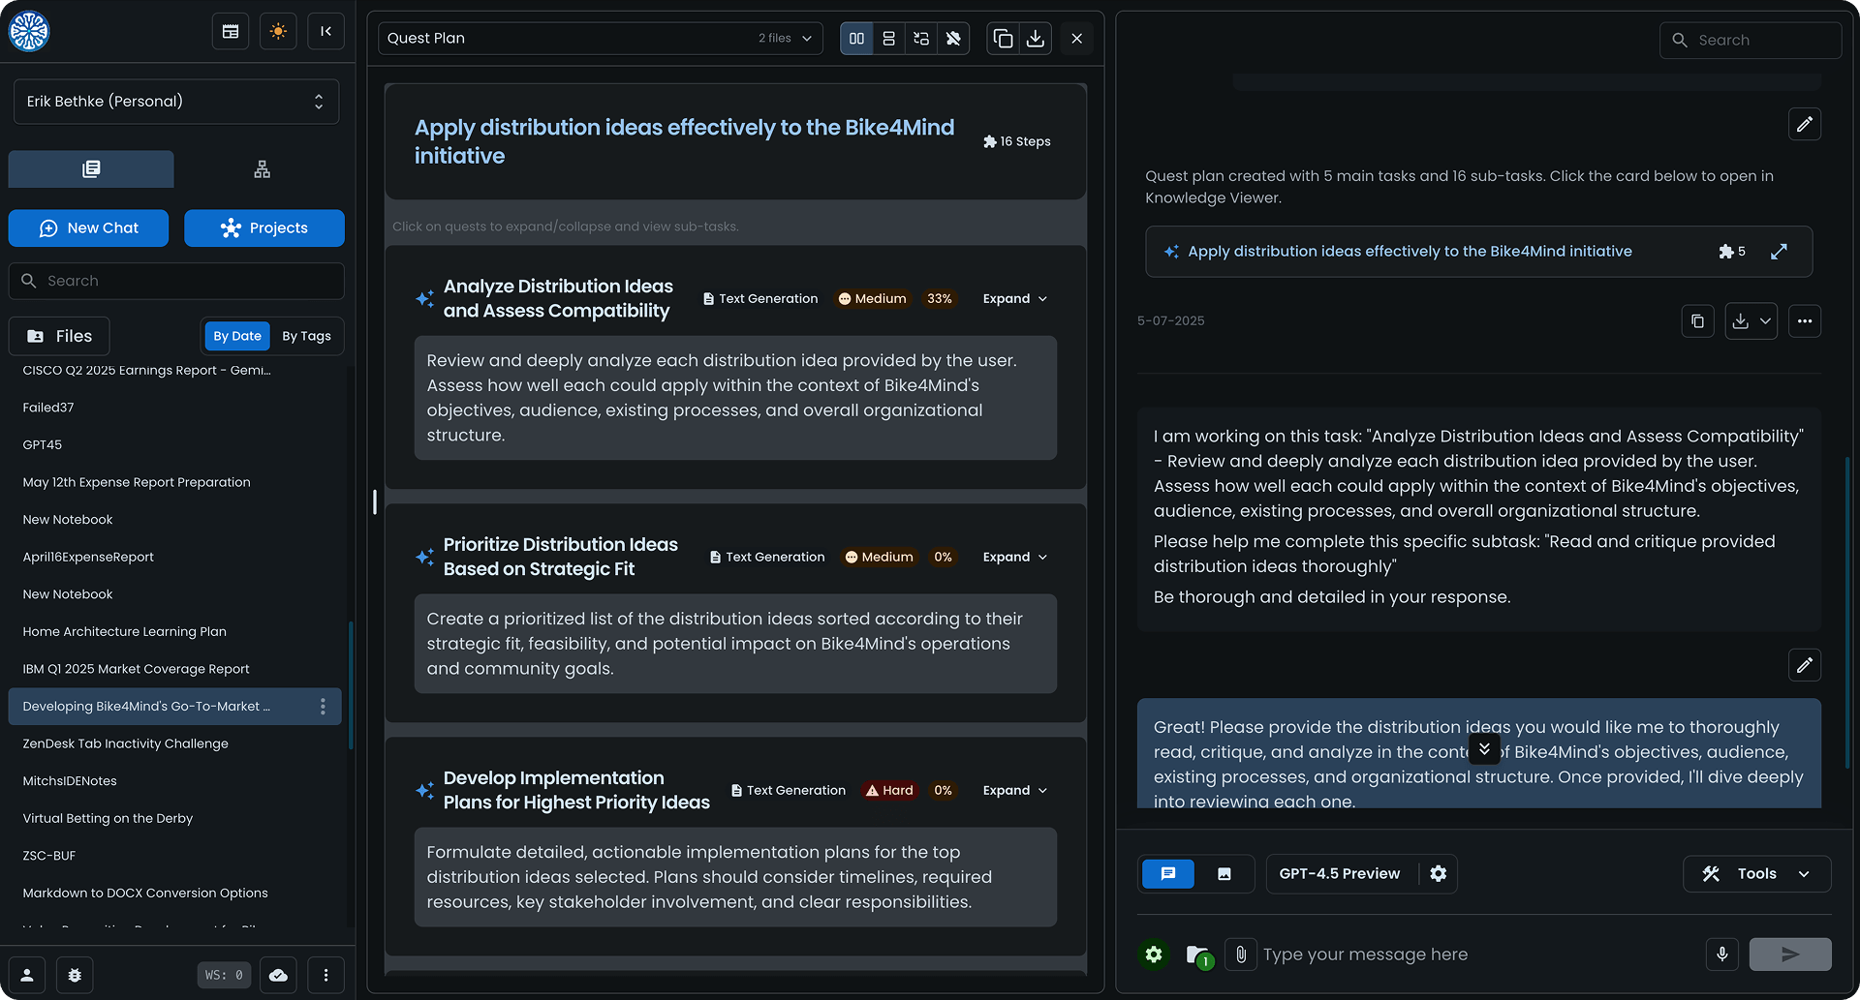The width and height of the screenshot is (1860, 1000).
Task: Select the side-by-side split view layout
Action: click(x=856, y=39)
